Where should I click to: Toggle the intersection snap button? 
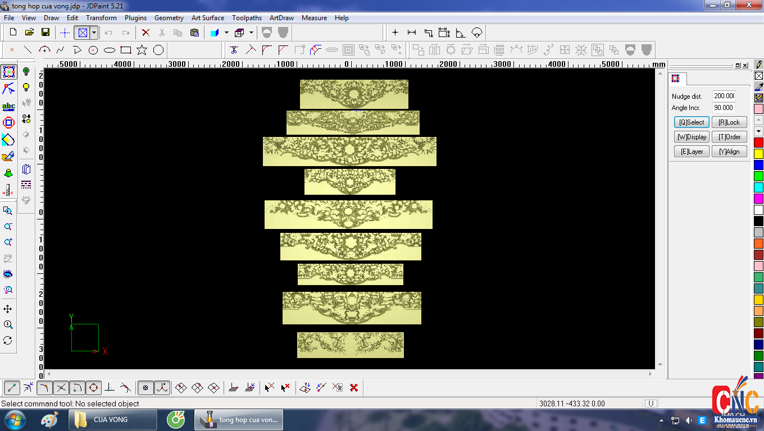(x=61, y=387)
